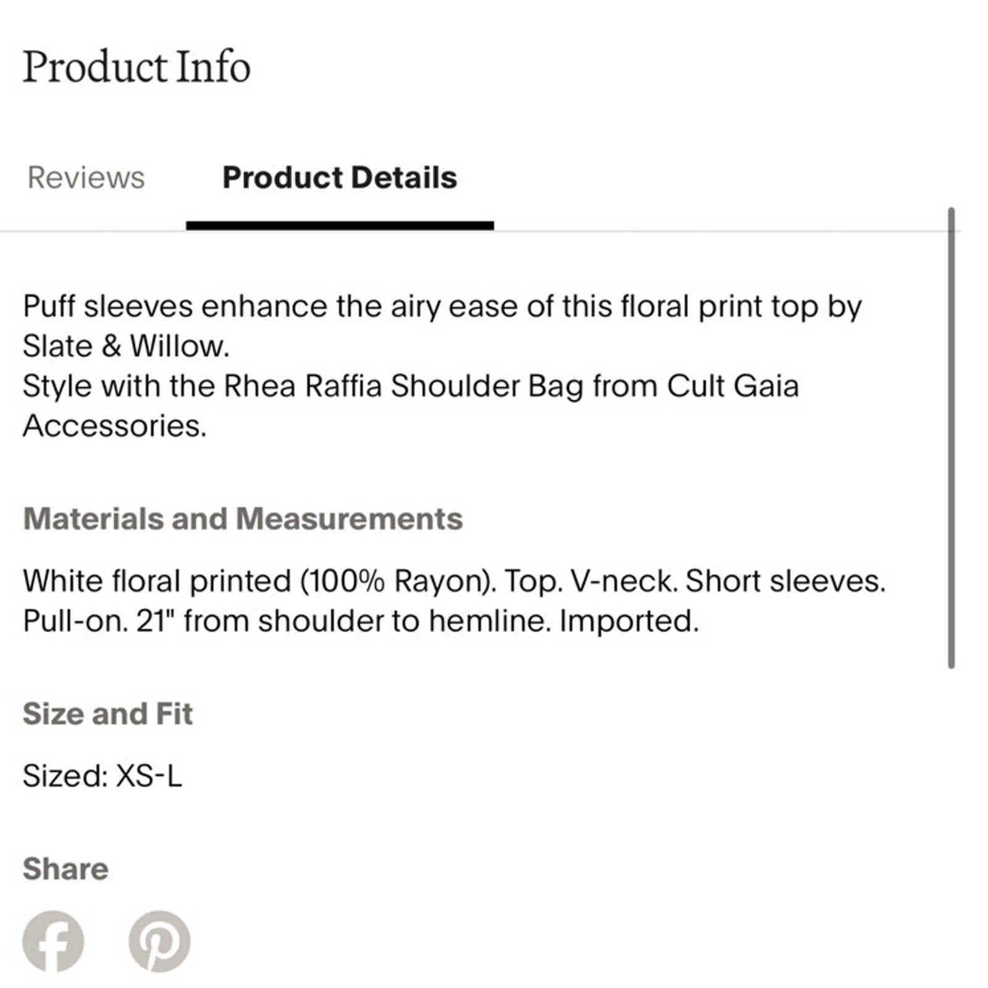Image resolution: width=988 pixels, height=988 pixels.
Task: Click the Materials and Measurements heading
Action: (x=243, y=519)
